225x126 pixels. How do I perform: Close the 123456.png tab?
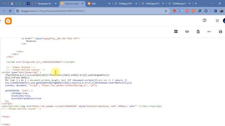coord(190,3)
